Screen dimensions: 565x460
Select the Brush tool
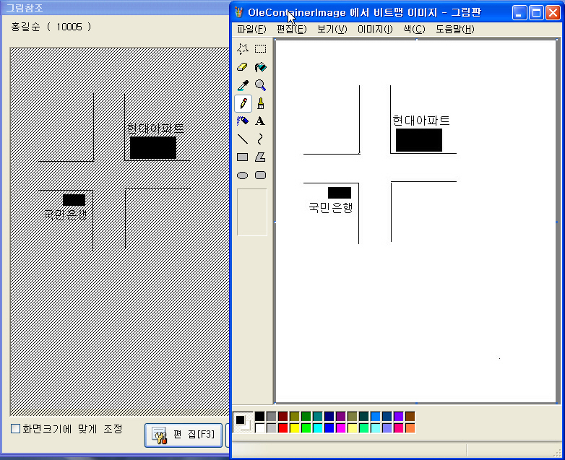260,103
